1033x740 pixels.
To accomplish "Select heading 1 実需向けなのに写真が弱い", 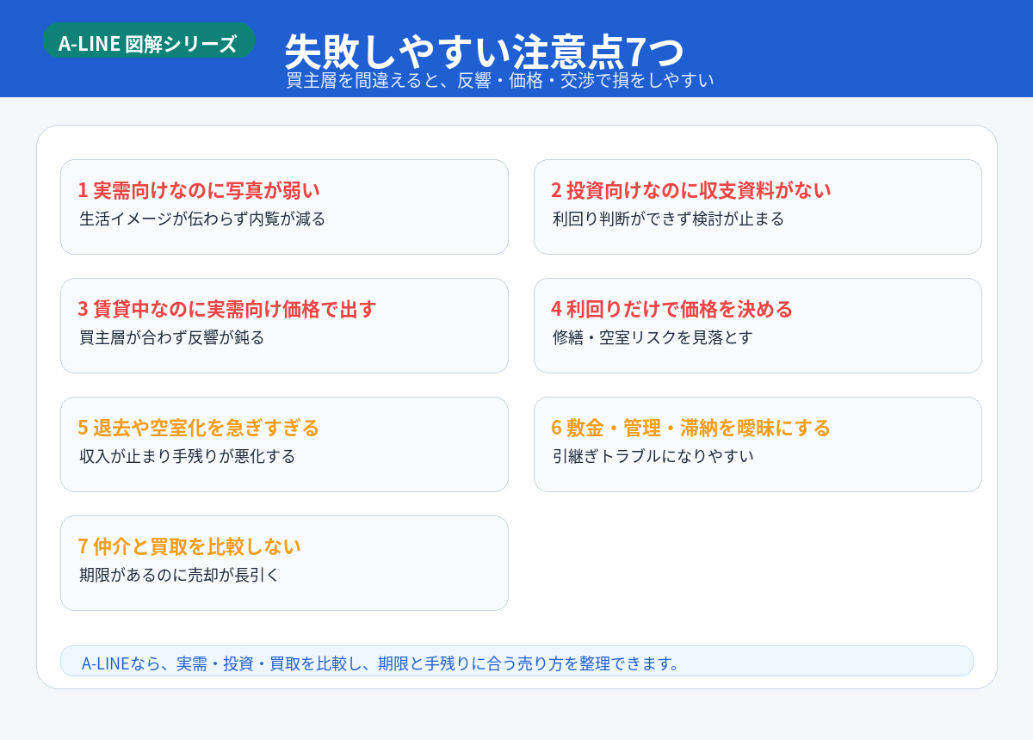I will pos(199,189).
